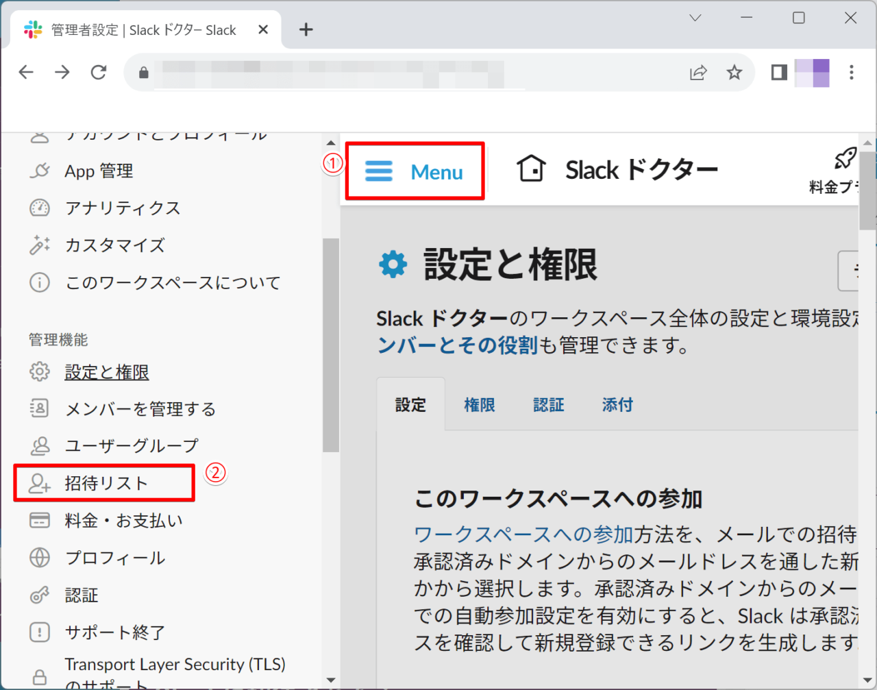Switch to the 設定 tab
The height and width of the screenshot is (690, 877).
point(410,405)
